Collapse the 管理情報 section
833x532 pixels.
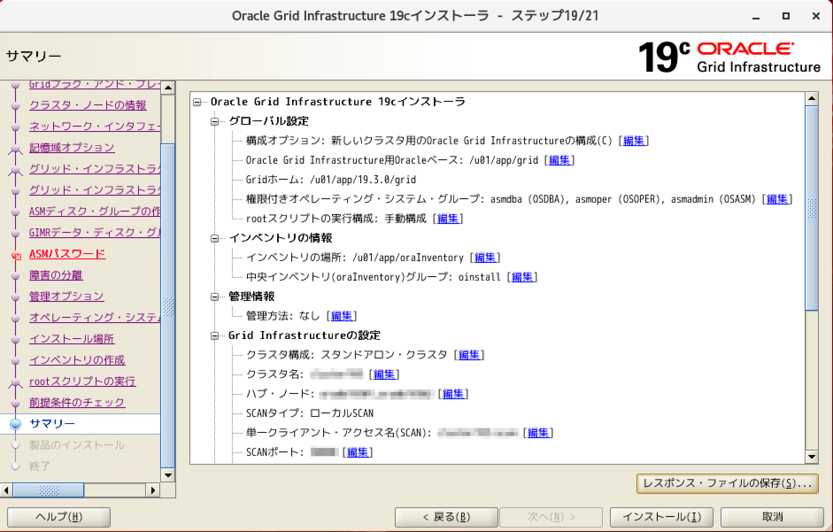point(215,297)
